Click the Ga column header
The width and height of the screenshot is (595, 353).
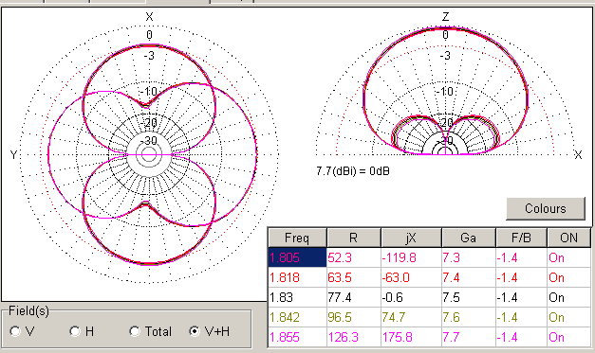click(468, 238)
